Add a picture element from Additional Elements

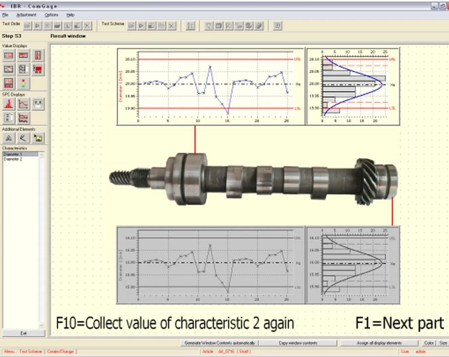coord(38,138)
